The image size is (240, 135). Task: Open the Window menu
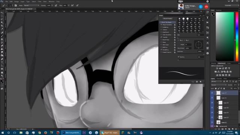[51, 1]
